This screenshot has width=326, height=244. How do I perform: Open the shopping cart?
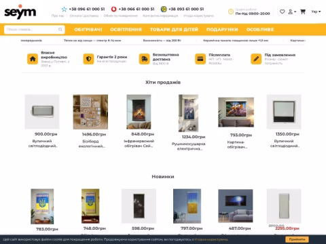pyautogui.click(x=303, y=12)
